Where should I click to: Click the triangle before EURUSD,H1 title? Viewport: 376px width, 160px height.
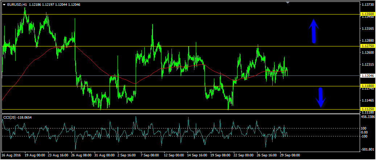(x=4, y=5)
